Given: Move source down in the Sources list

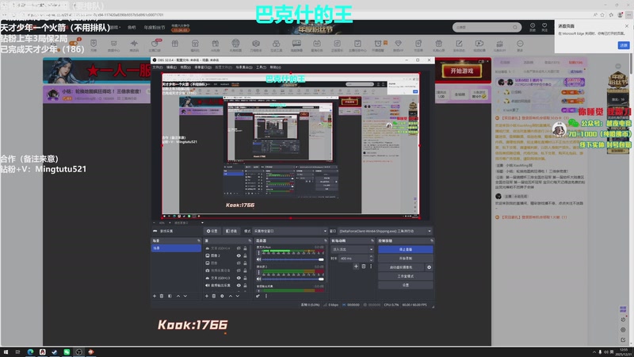Looking at the screenshot, I should (x=237, y=296).
